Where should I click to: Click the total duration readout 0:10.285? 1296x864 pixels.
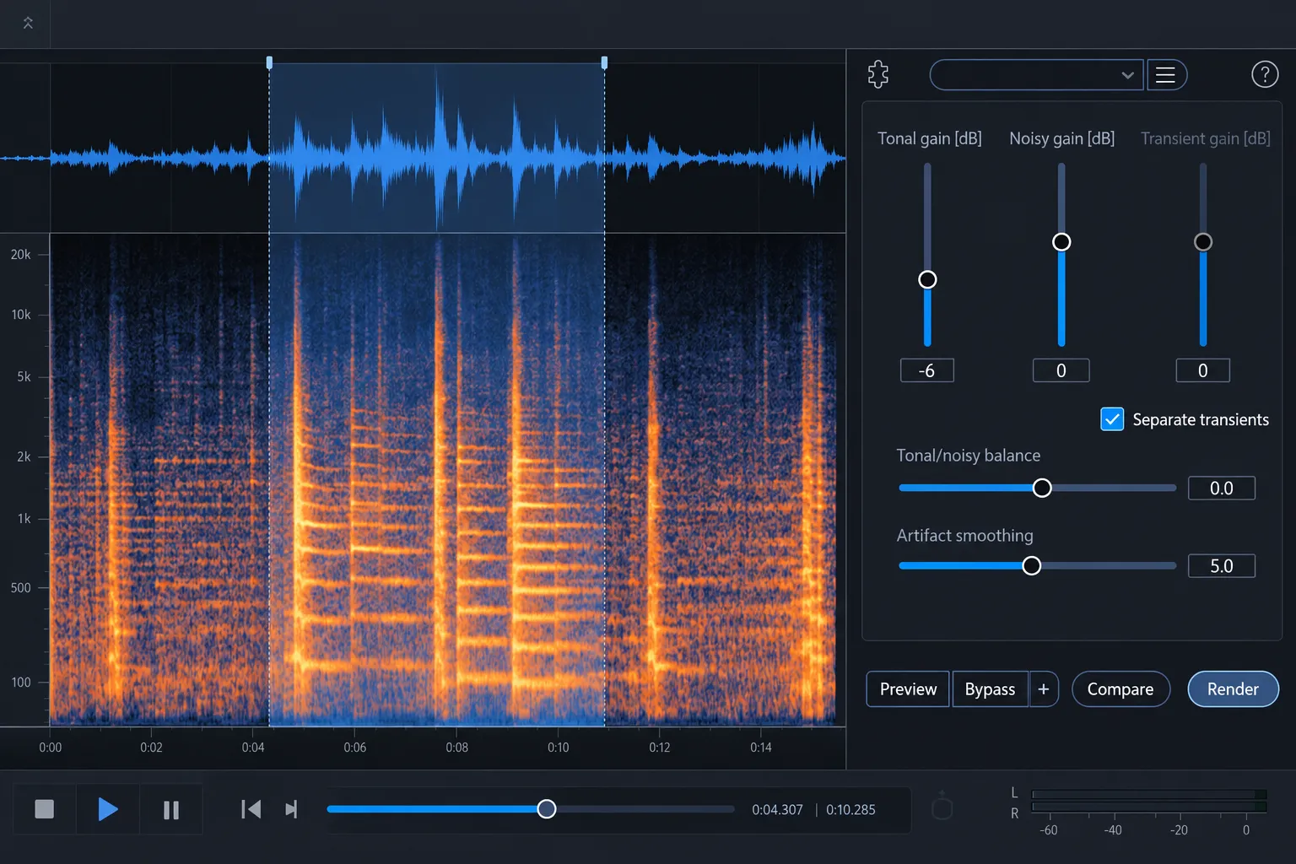(x=850, y=810)
